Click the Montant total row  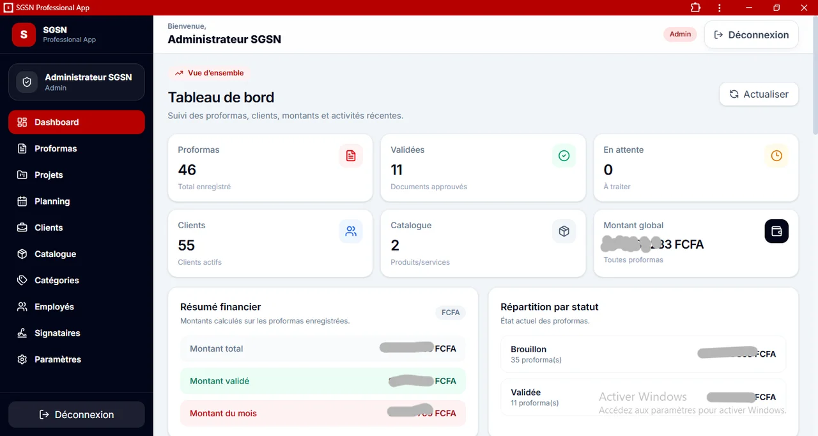pyautogui.click(x=323, y=348)
